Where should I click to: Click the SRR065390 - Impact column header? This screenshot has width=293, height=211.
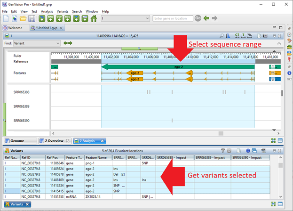[x=250, y=157]
